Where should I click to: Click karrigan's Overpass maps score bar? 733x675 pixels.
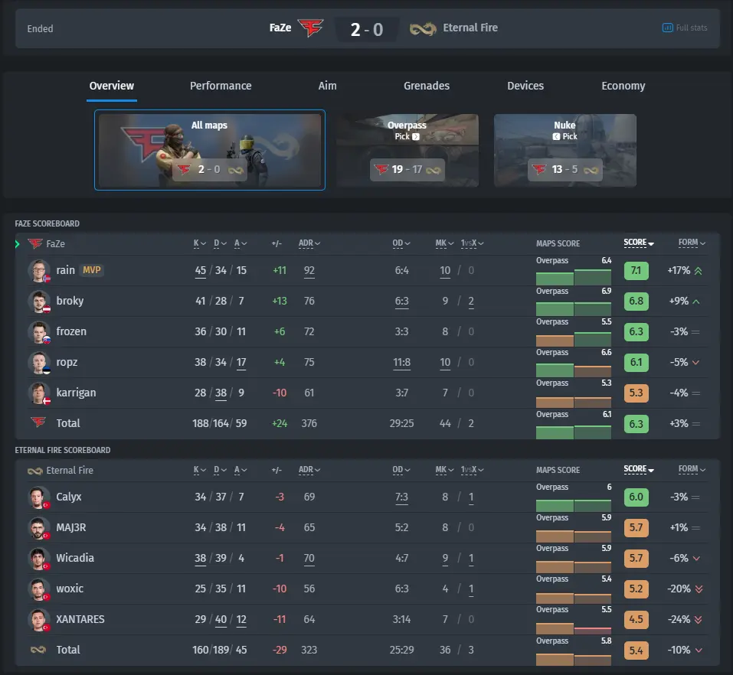click(555, 402)
